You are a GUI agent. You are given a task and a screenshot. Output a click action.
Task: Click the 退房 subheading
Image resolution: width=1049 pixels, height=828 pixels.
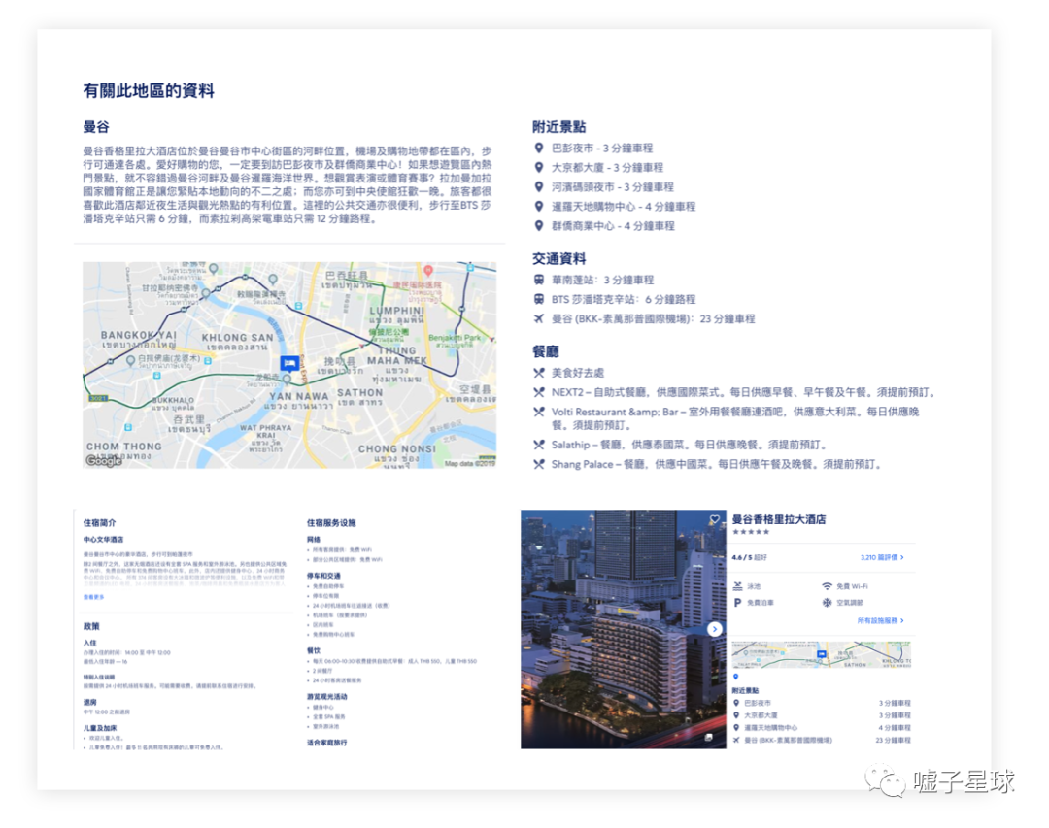(x=89, y=702)
